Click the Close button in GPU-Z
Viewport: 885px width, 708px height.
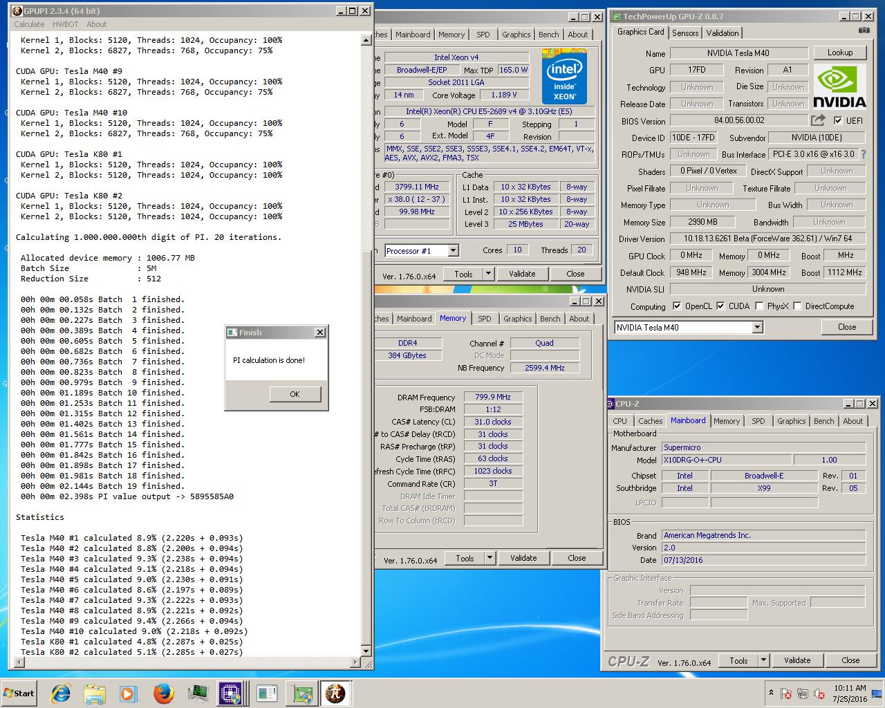pos(847,327)
